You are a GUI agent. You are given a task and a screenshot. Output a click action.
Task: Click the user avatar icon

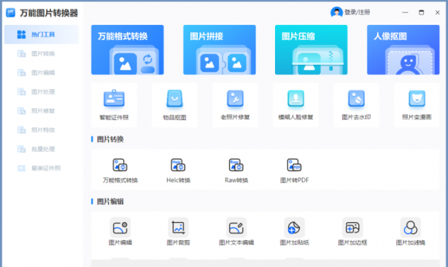click(x=336, y=12)
